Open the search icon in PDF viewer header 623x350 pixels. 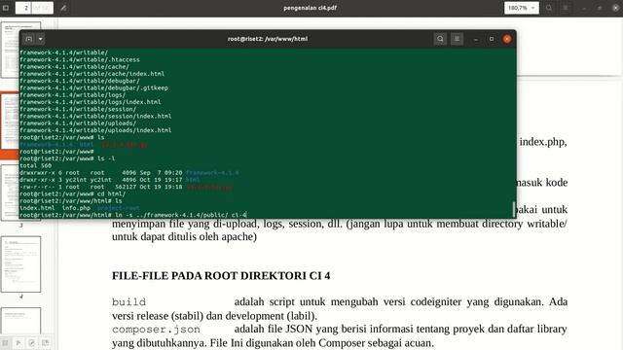coord(549,8)
